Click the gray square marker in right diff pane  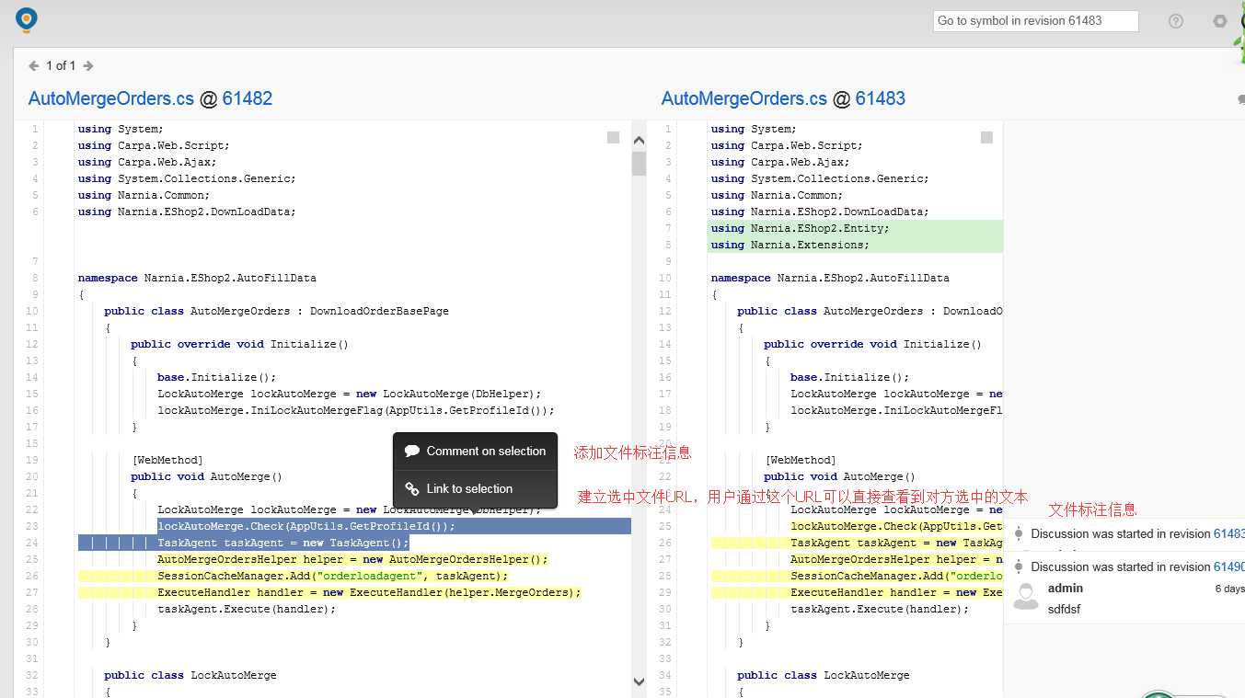click(x=986, y=138)
